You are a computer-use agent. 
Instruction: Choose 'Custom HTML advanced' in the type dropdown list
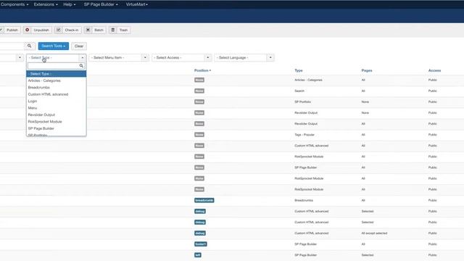57,94
